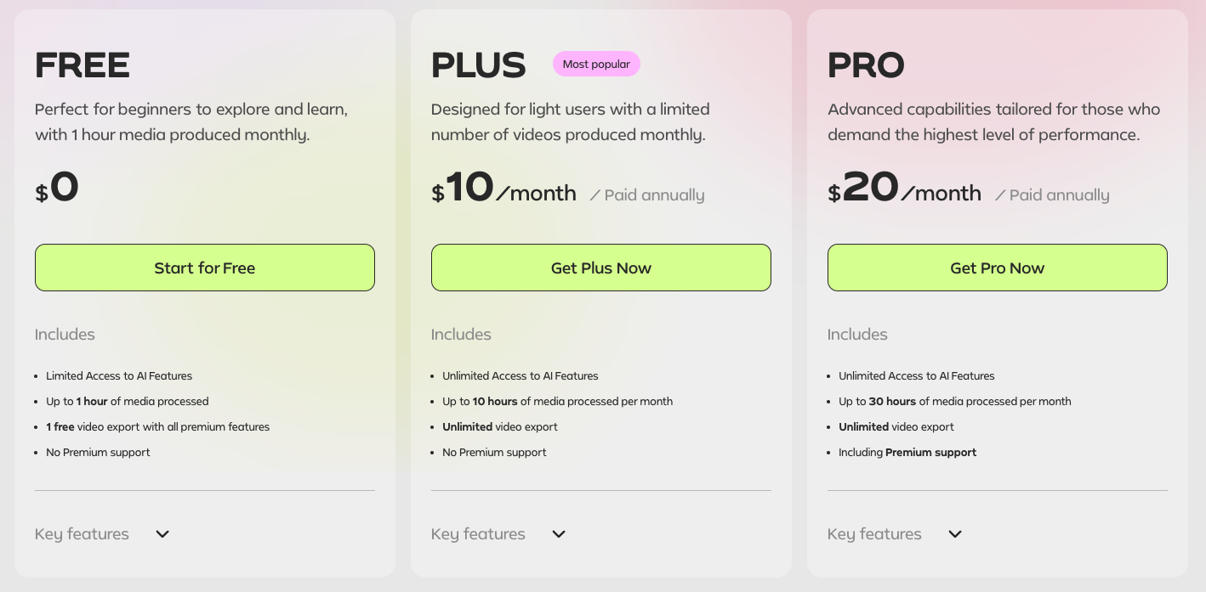This screenshot has width=1206, height=592.
Task: Choose the Get Pro Now button
Action: (x=997, y=268)
